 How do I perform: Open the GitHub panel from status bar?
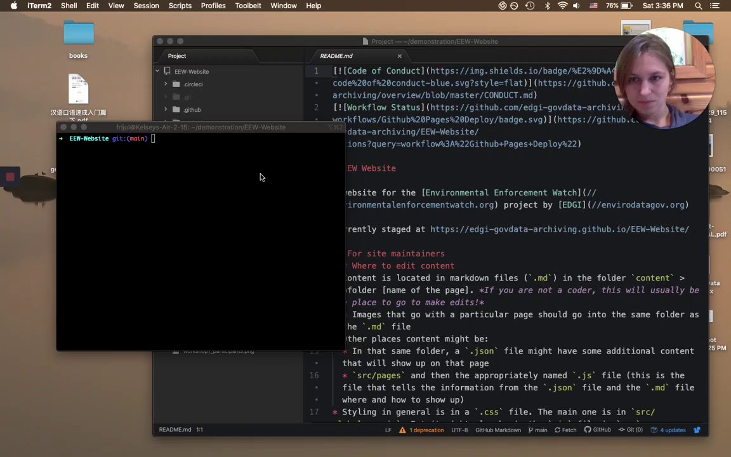598,430
